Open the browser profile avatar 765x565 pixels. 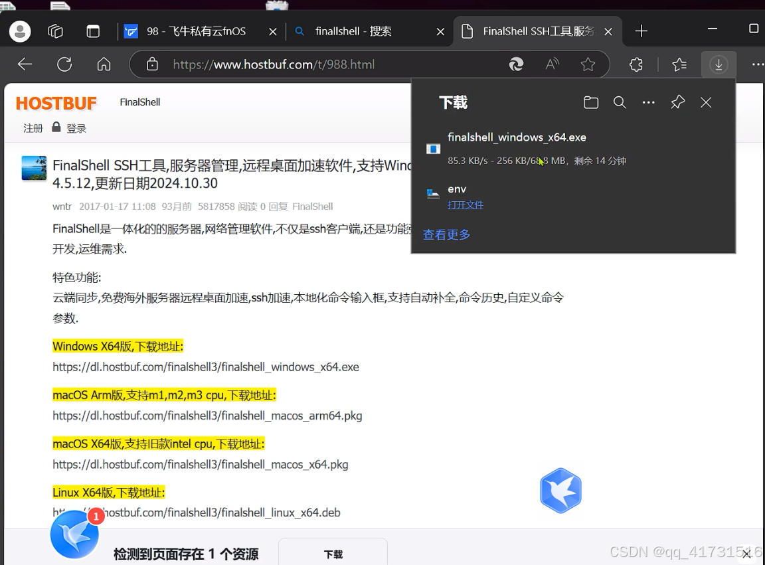point(20,32)
